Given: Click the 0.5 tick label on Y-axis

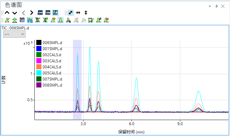Looking at the screenshot, I should pos(30,100).
